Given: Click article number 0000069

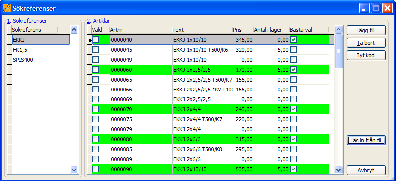Looking at the screenshot, I should click(121, 99).
